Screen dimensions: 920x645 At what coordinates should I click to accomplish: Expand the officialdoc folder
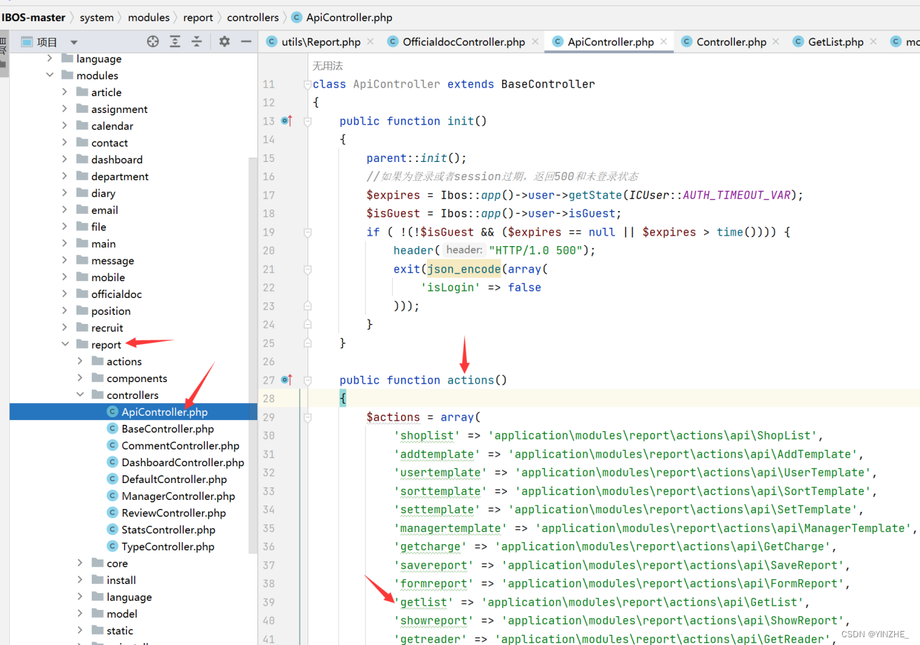pos(65,294)
